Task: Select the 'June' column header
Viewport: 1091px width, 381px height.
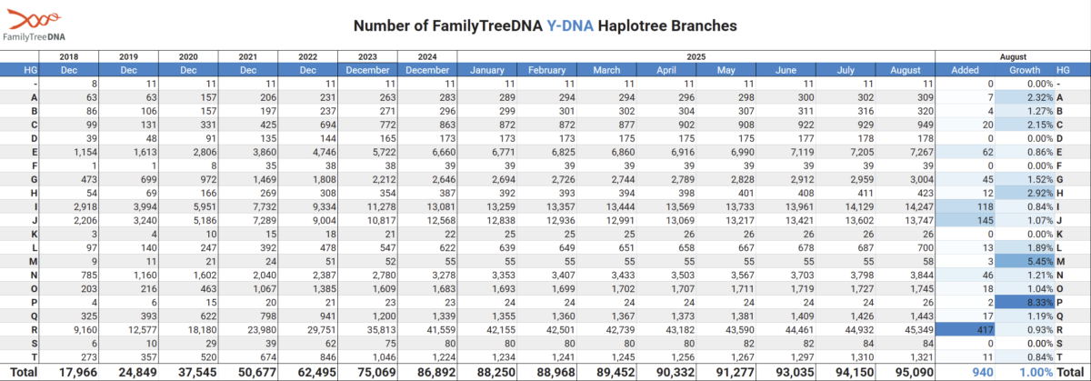Action: 786,70
